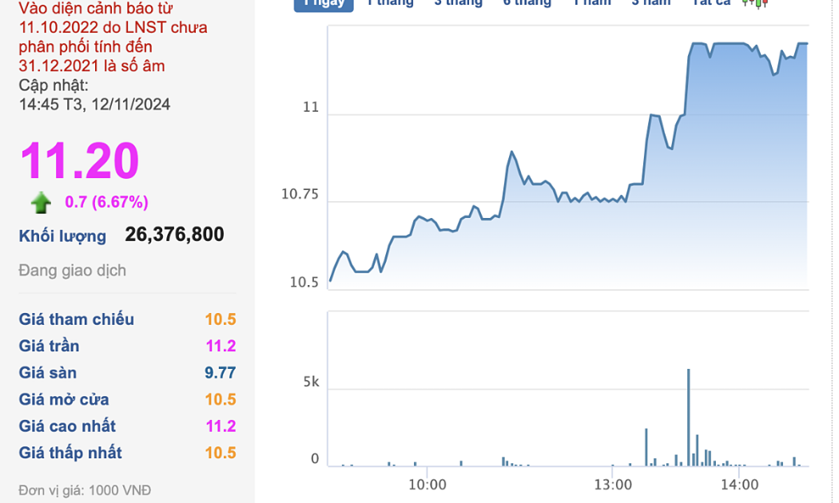The height and width of the screenshot is (503, 839).
Task: Show the Tất cả full history
Action: point(710,2)
